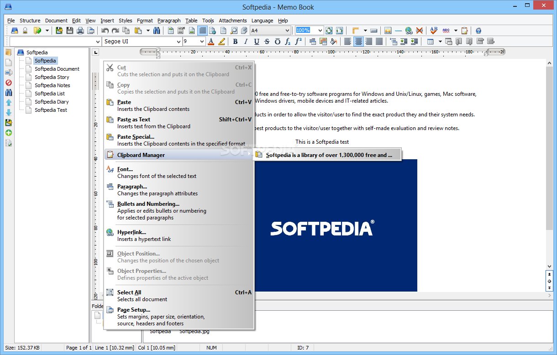
Task: Click the Redo arrow icon
Action: [x=116, y=31]
